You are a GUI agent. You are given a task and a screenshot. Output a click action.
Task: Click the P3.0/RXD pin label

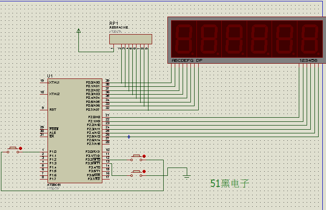click(93, 152)
